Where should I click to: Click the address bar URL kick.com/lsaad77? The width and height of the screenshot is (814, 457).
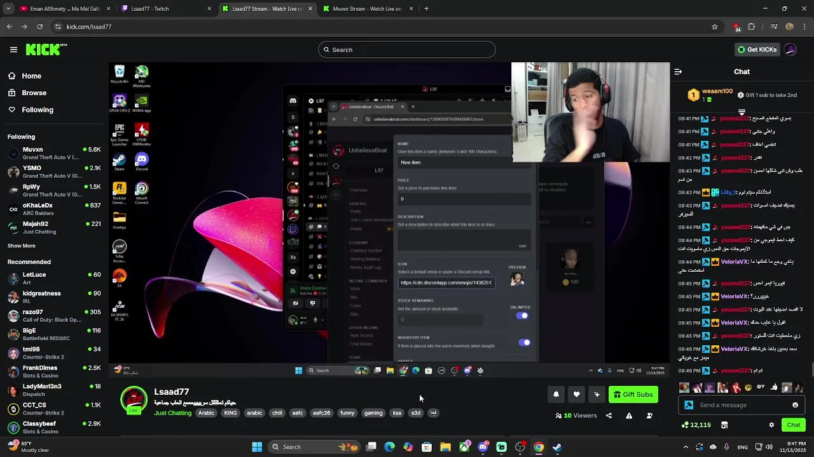89,27
